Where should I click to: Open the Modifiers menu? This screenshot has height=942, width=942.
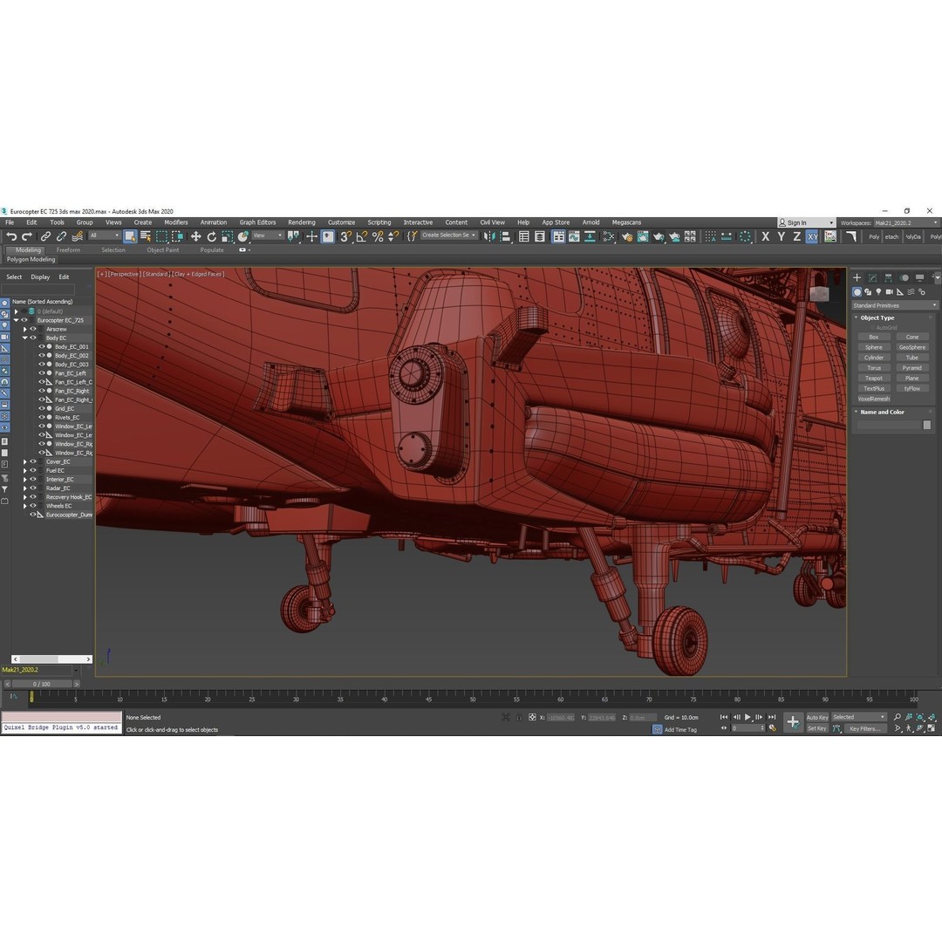[x=176, y=222]
